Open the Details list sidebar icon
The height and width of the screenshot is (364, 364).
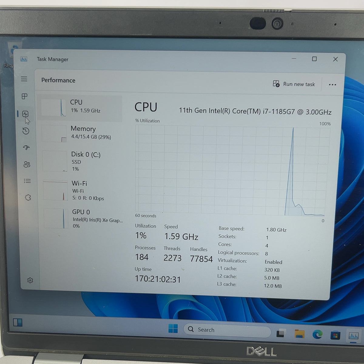point(27,181)
